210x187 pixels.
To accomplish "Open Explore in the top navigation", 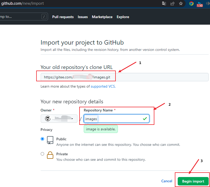I will tap(123, 17).
